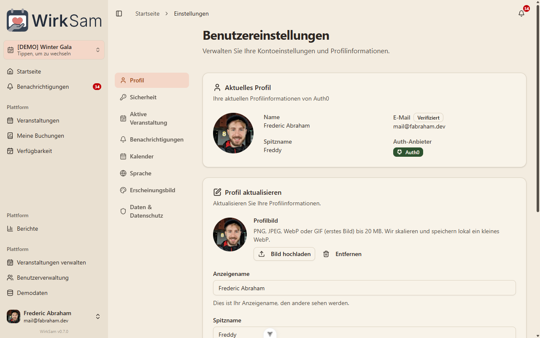540x338 pixels.
Task: Click the upload arrow icon in Bild hochladen
Action: (x=262, y=254)
